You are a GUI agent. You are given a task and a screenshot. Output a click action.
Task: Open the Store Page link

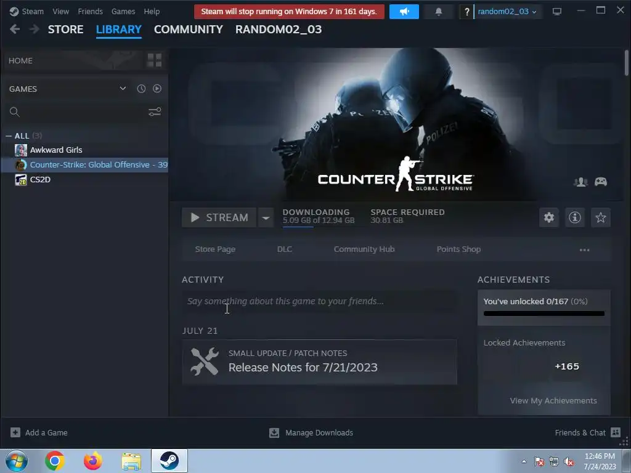215,249
